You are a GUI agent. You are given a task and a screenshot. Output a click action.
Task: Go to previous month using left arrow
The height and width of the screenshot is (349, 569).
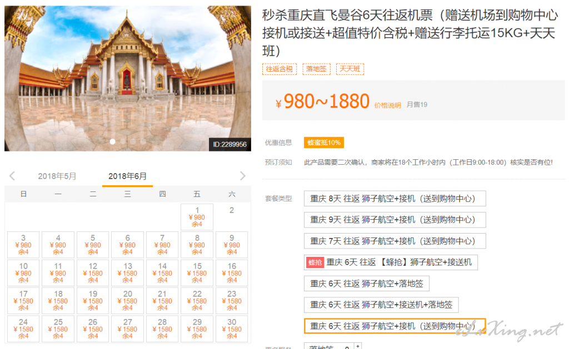[x=12, y=176]
